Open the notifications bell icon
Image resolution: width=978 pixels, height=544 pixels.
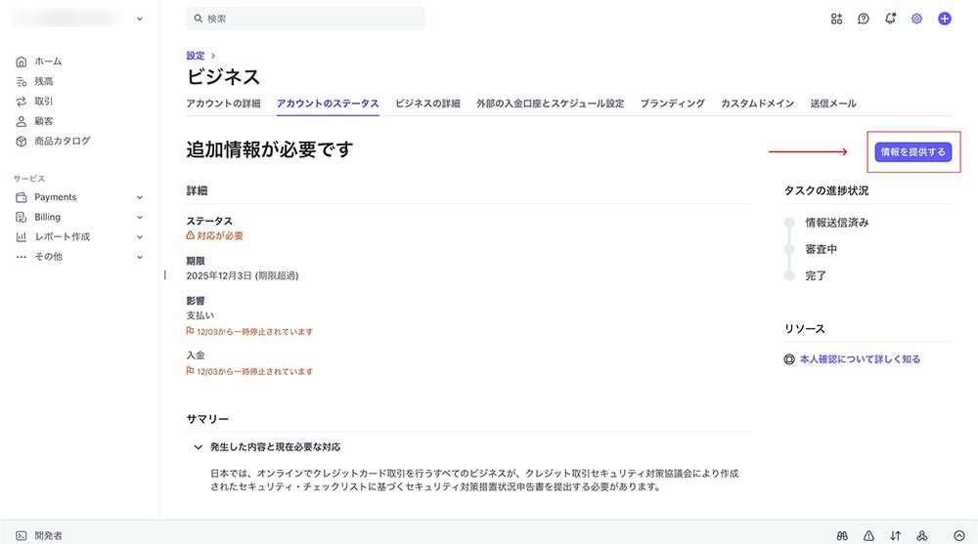tap(890, 19)
